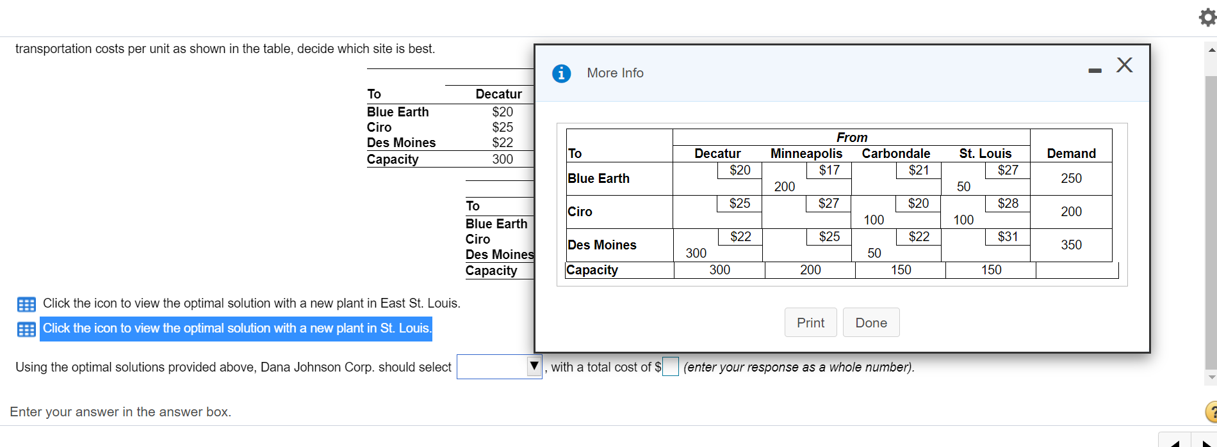Screen dimensions: 1217x447
Task: Open the East St. Louis solution table icon
Action: coord(26,304)
